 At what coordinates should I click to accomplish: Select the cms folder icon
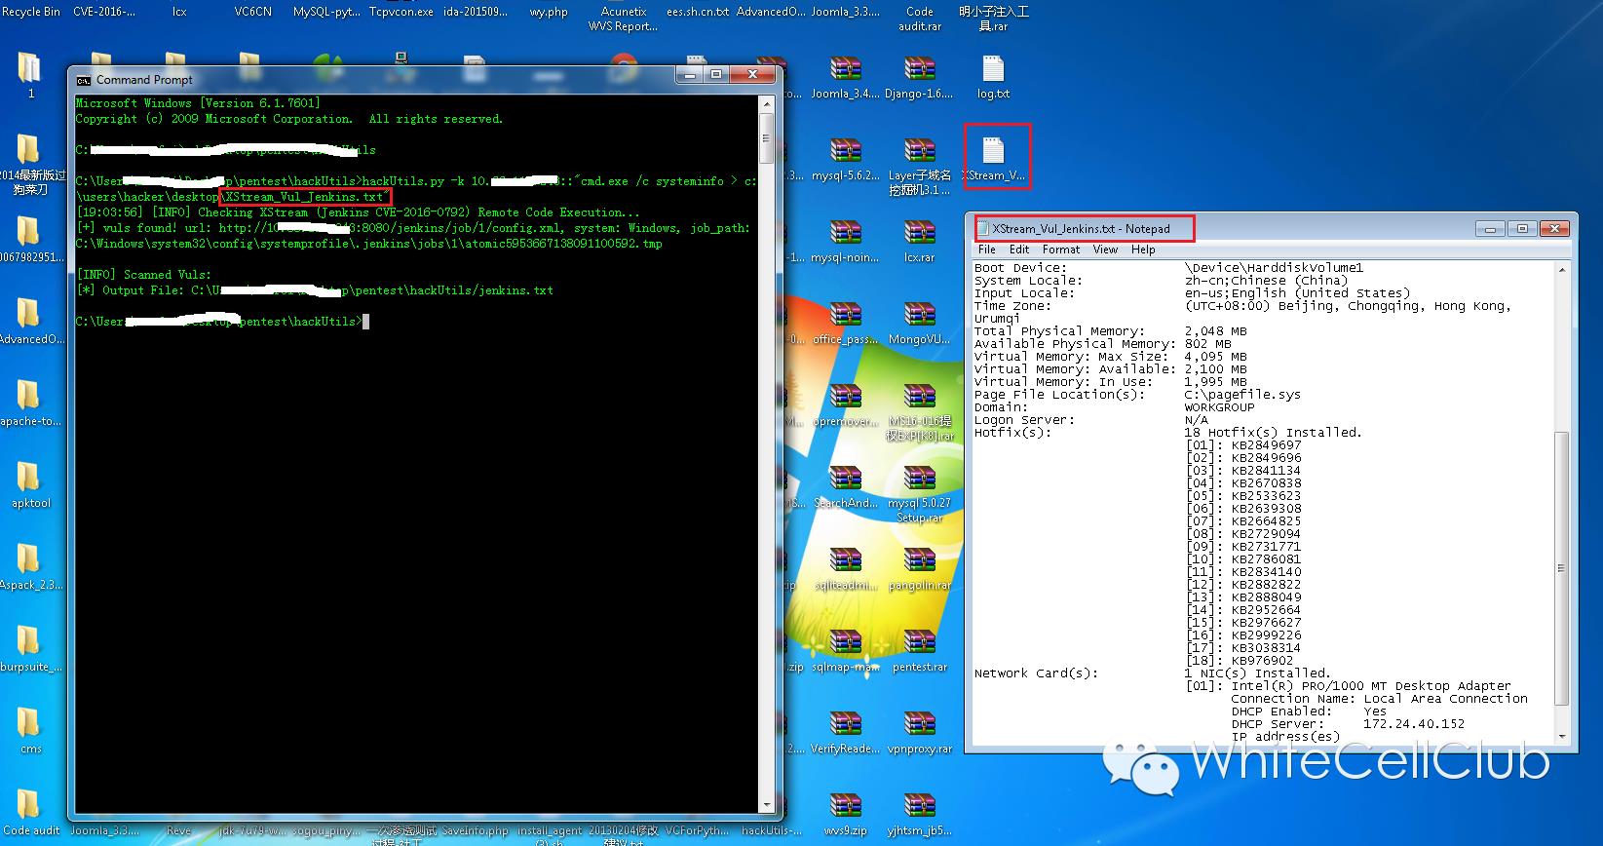coord(30,732)
